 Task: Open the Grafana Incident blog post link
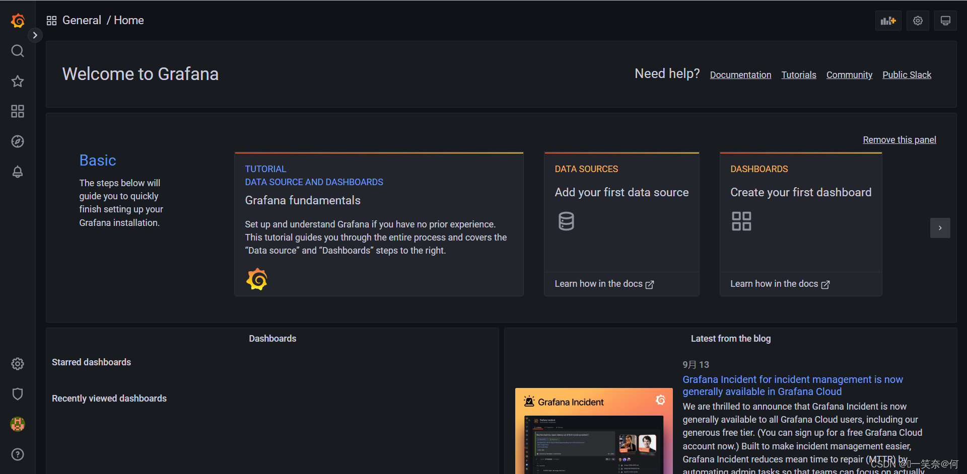tap(793, 385)
